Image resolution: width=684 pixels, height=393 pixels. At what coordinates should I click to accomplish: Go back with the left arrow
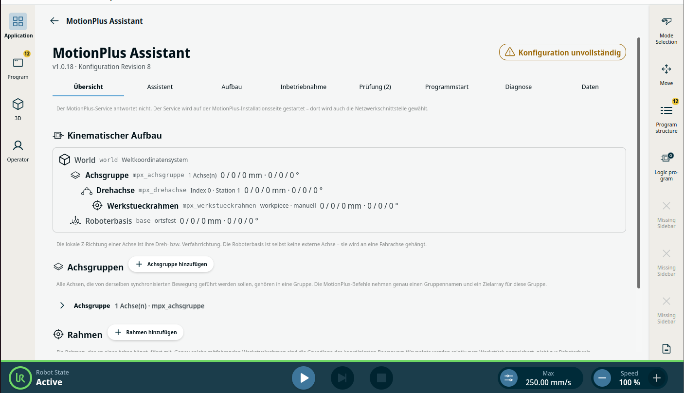[54, 21]
